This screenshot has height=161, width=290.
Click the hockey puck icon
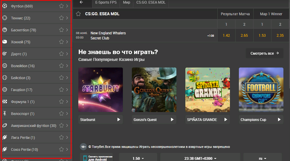(x=4, y=42)
